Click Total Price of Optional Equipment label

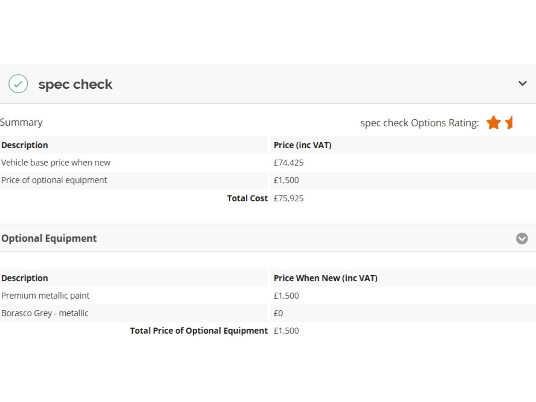tap(198, 331)
